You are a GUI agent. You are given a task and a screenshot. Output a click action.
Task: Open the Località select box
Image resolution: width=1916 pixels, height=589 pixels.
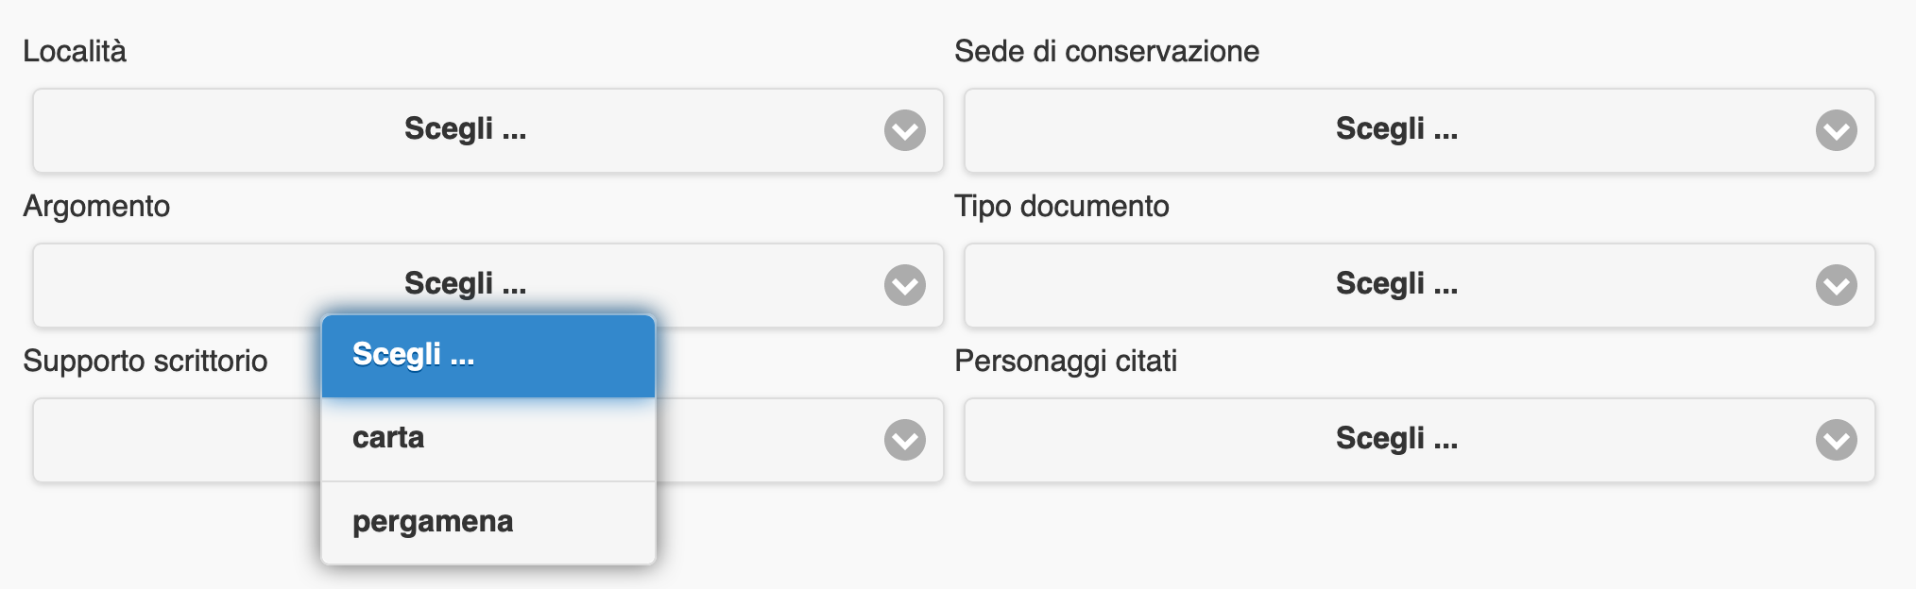(488, 130)
